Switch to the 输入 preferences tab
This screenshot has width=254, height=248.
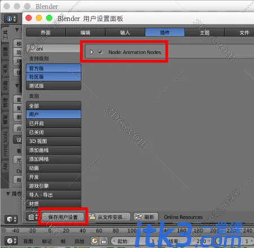pos(125,32)
